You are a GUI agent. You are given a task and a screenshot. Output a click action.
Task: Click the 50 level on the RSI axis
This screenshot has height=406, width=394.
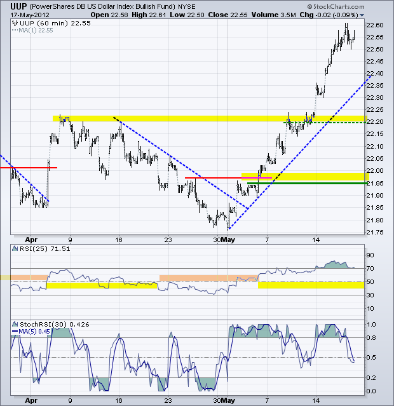pos(370,281)
